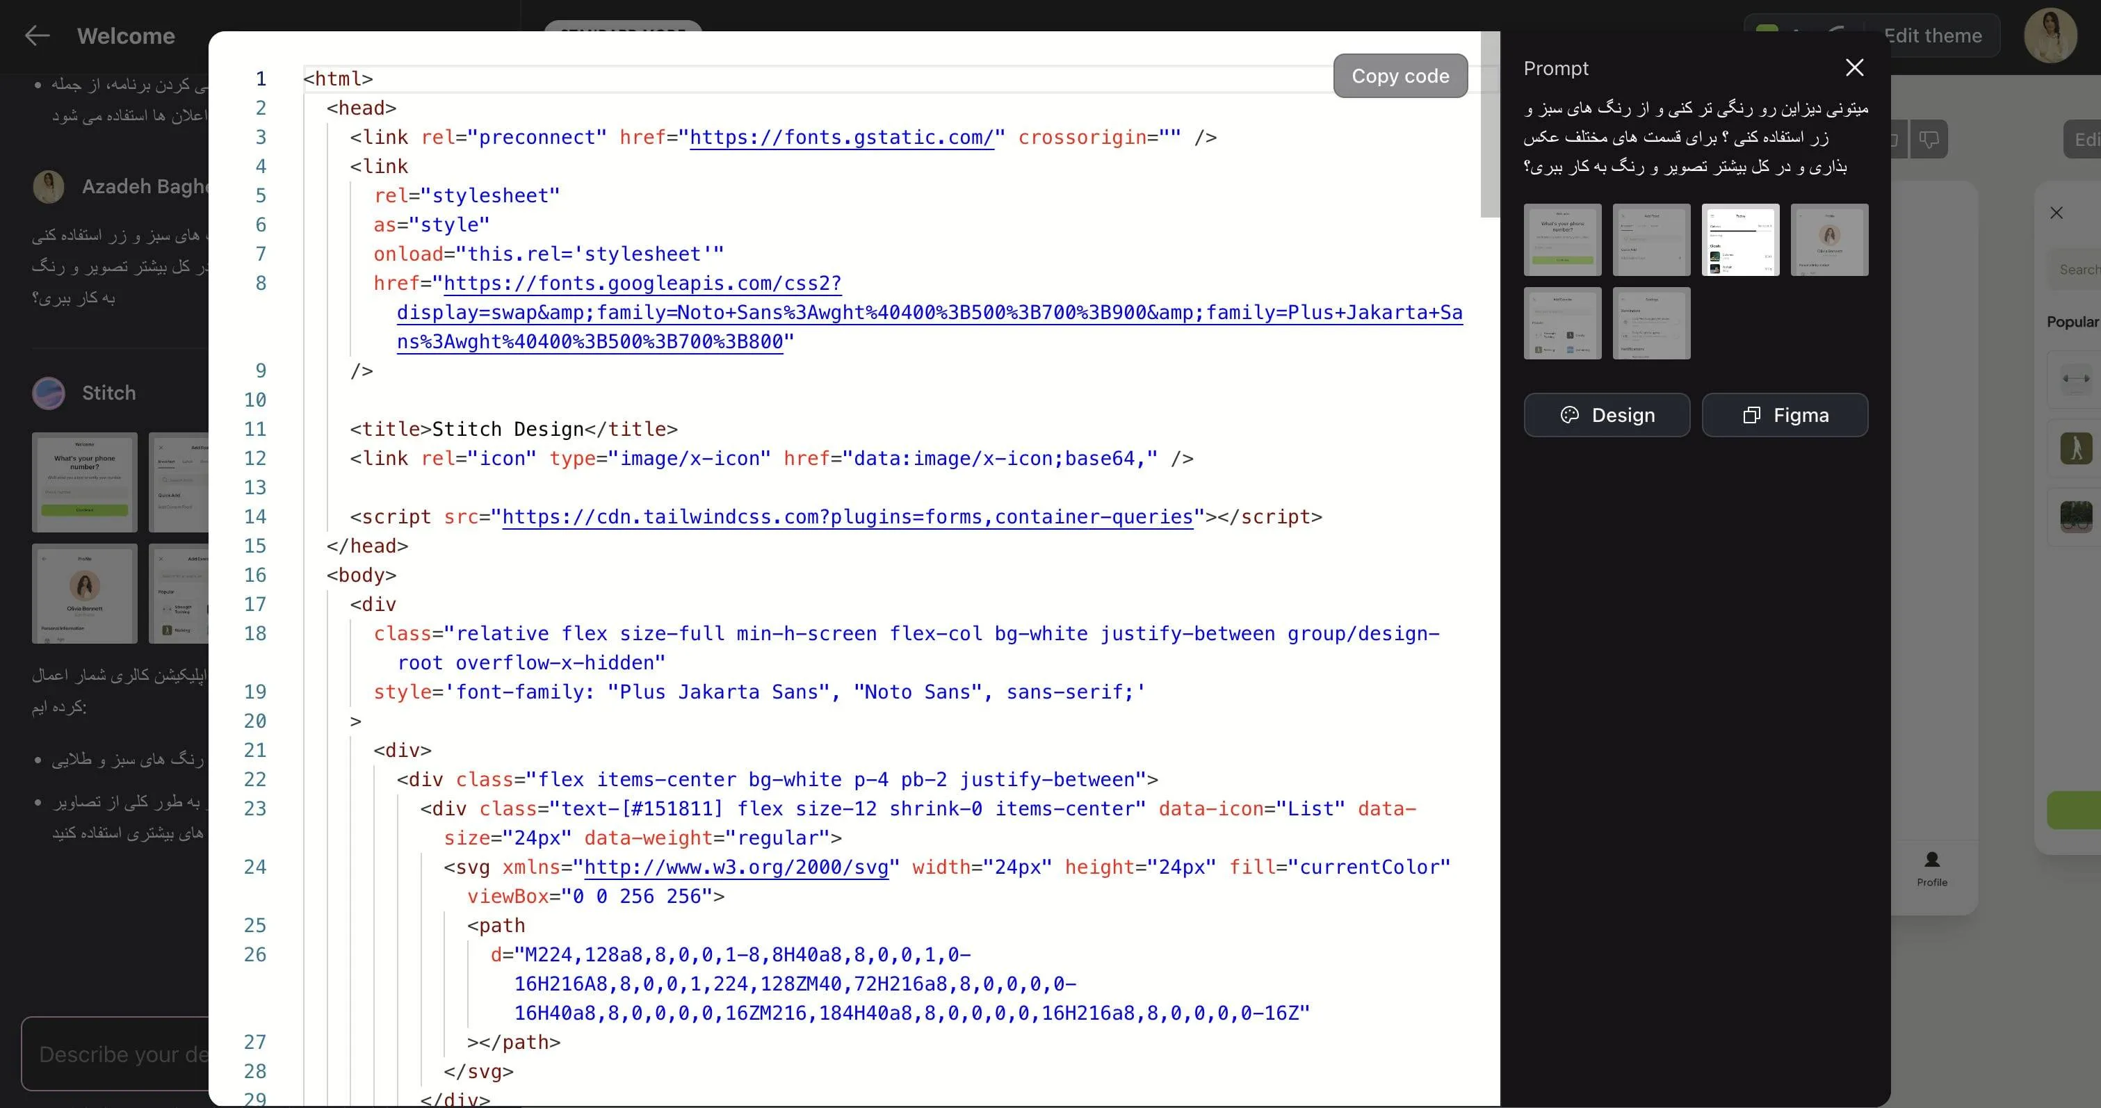Select the highlighted Today screen thumbnail

coord(1740,240)
